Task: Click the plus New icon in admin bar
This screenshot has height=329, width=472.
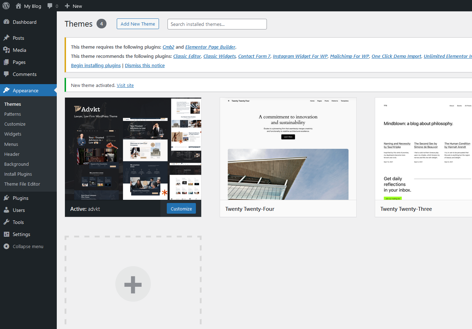Action: tap(67, 6)
